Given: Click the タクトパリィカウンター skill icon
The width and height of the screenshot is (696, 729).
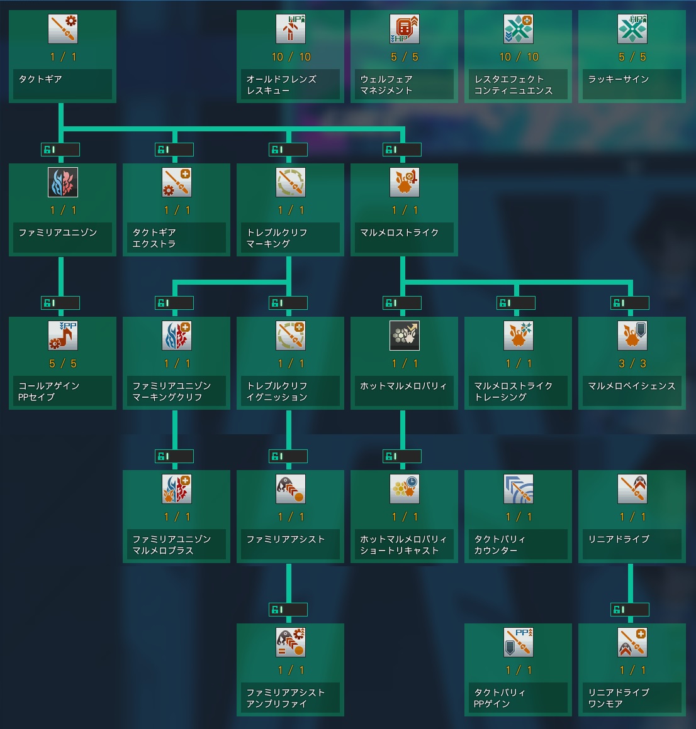Looking at the screenshot, I should (x=518, y=489).
